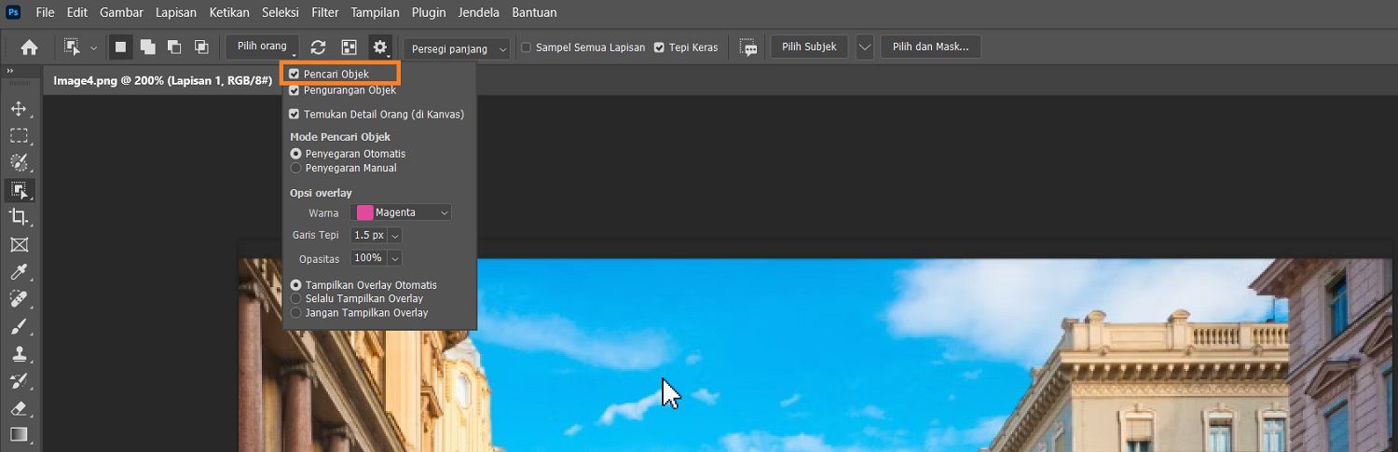
Task: Select Penyegaran Manual radio button
Action: click(x=296, y=168)
